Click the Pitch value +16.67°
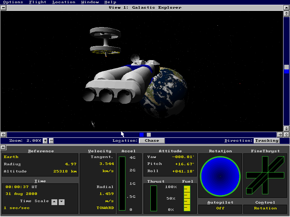 pyautogui.click(x=185, y=164)
